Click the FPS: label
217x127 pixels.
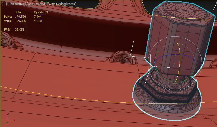[x=7, y=30]
